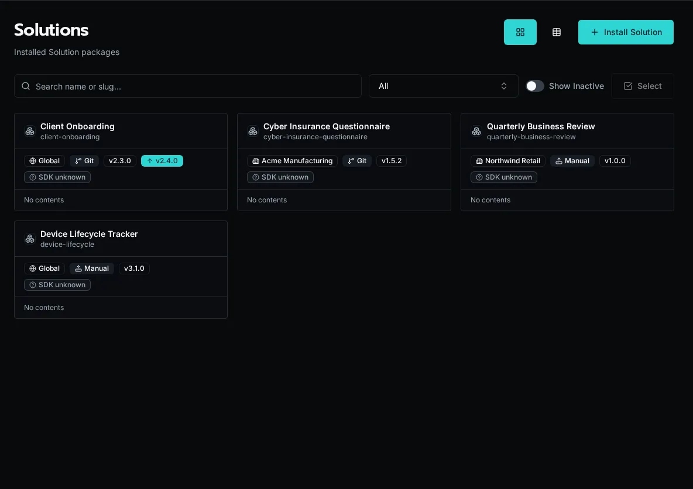Click Install Solution button
The width and height of the screenshot is (693, 489).
(x=626, y=32)
